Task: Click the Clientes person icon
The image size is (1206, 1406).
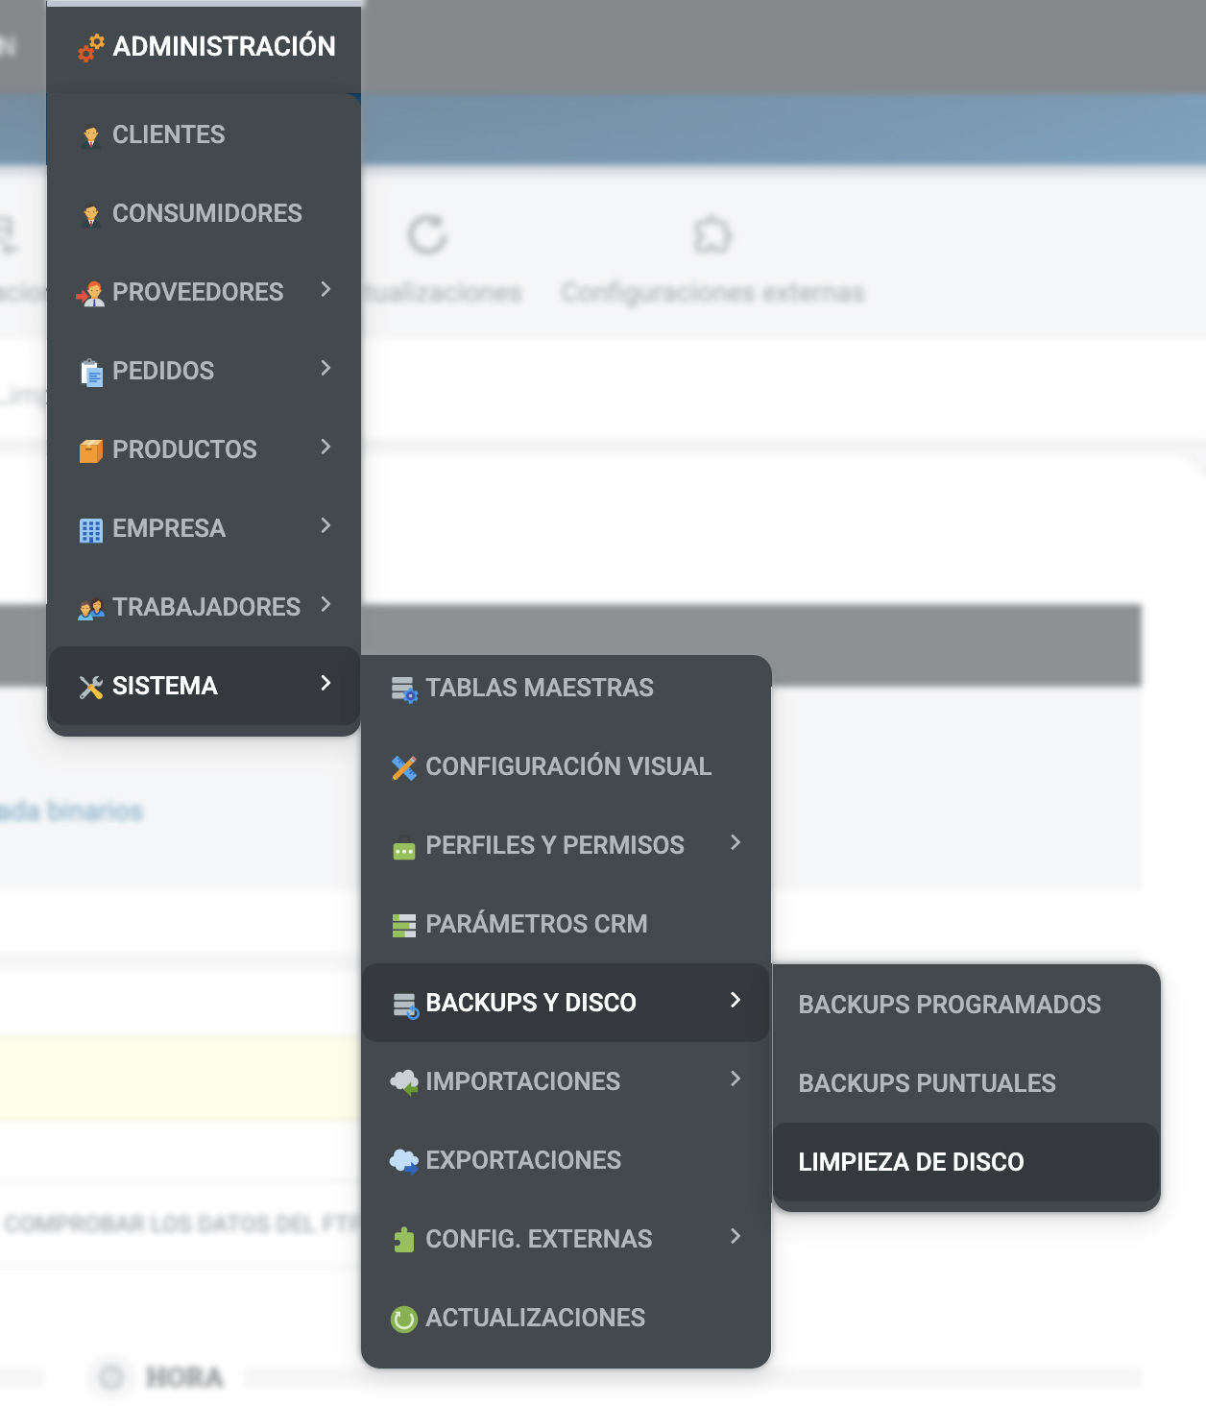Action: [91, 136]
